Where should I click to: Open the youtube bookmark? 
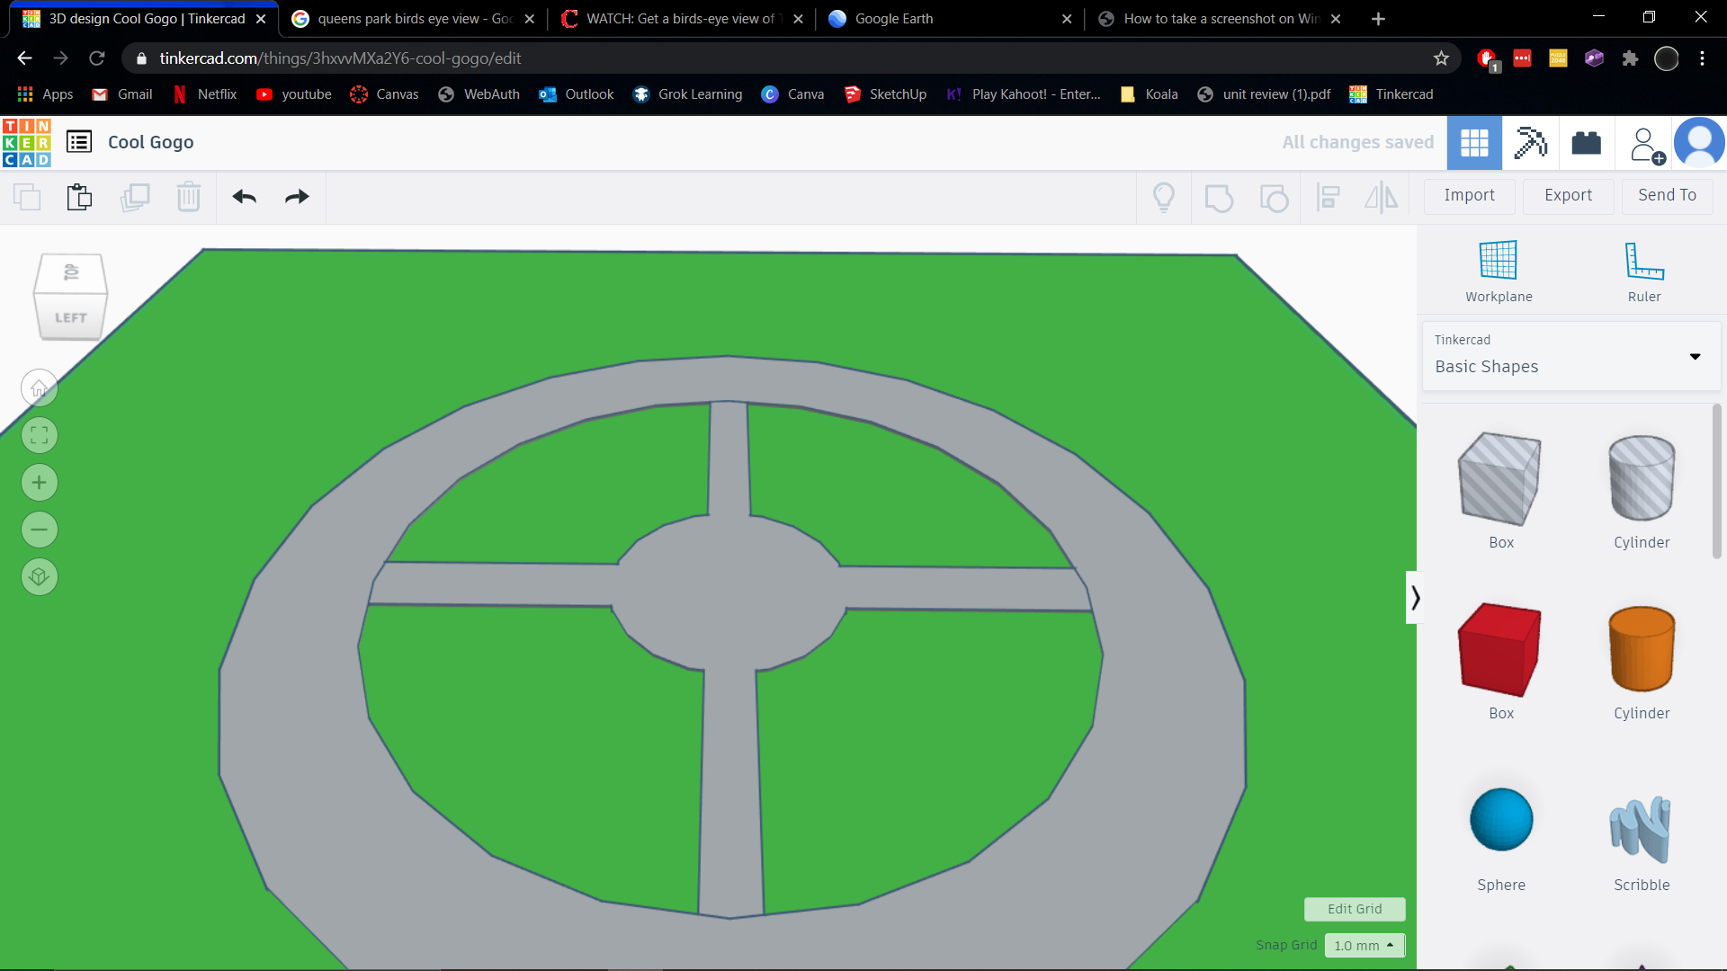click(x=294, y=94)
